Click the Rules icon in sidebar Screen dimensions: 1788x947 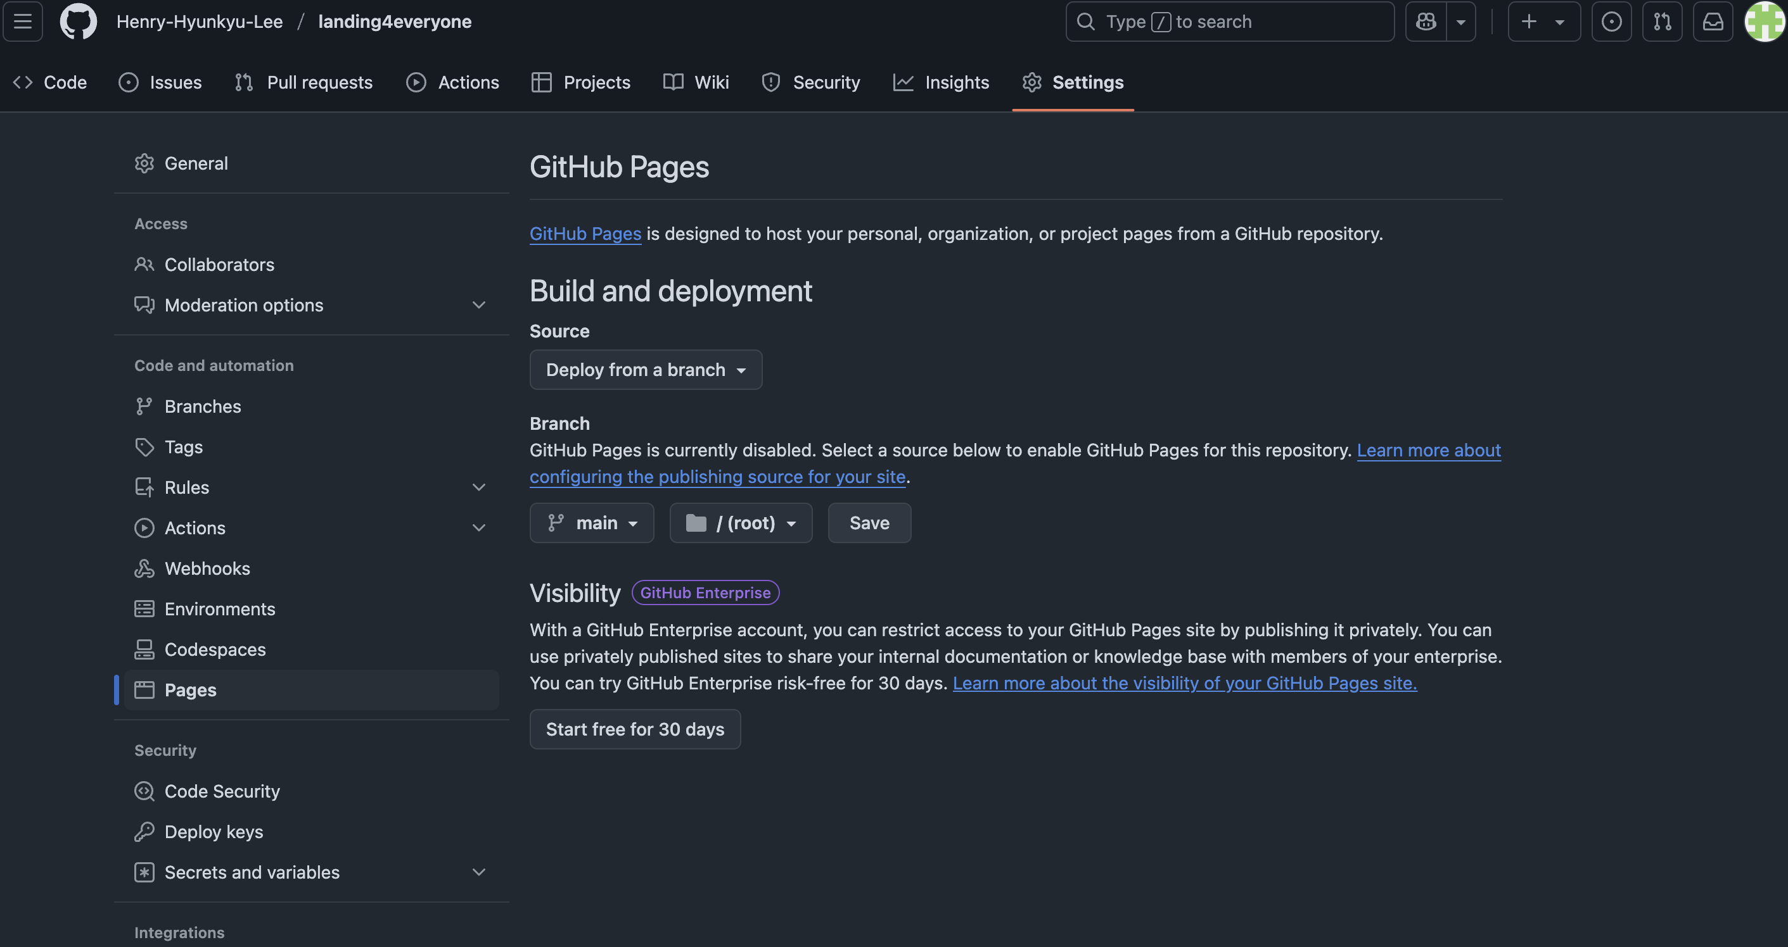click(144, 487)
